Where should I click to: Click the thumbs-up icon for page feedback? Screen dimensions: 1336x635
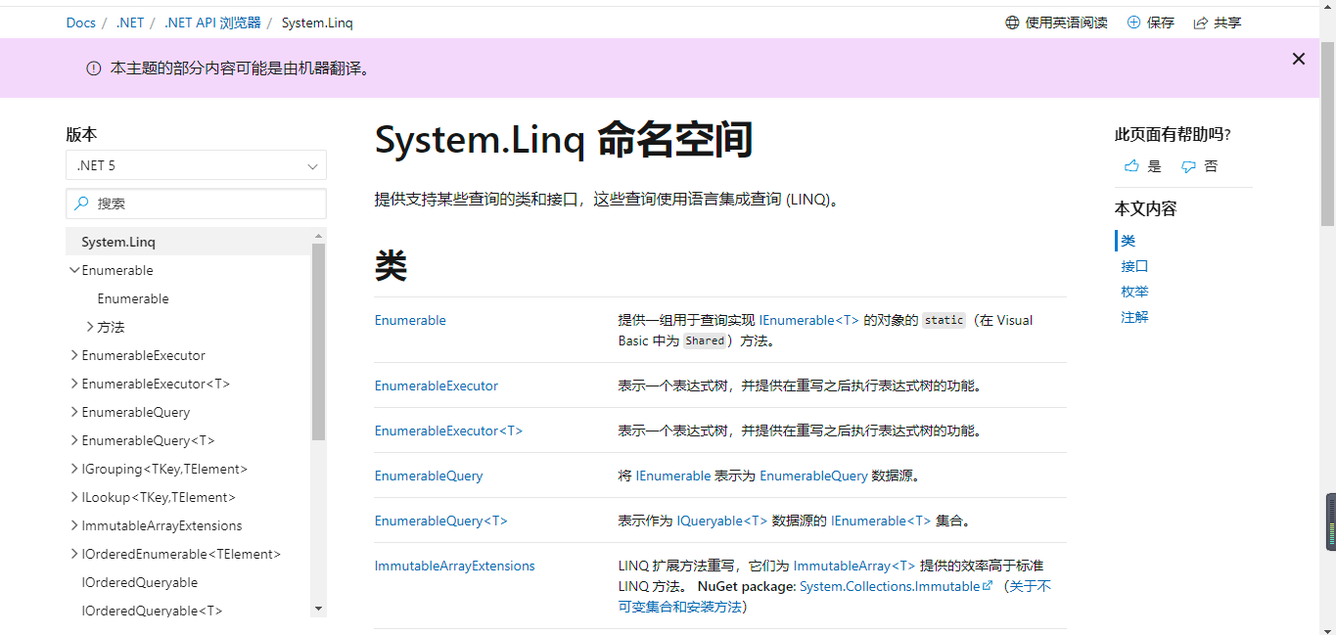1130,166
